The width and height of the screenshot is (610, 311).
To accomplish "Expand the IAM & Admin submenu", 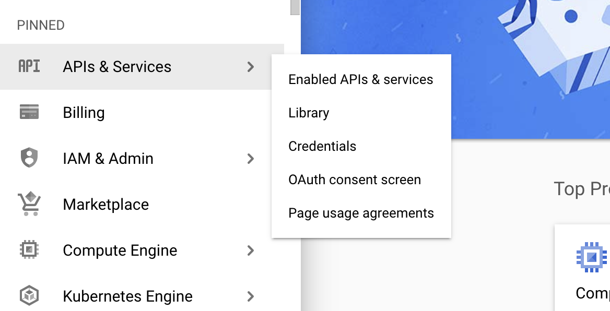I will coord(251,159).
